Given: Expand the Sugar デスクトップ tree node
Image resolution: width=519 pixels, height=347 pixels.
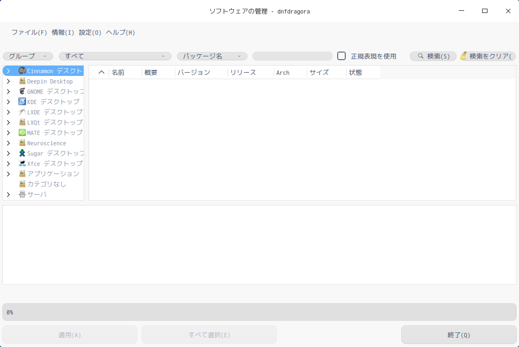Looking at the screenshot, I should pos(9,153).
